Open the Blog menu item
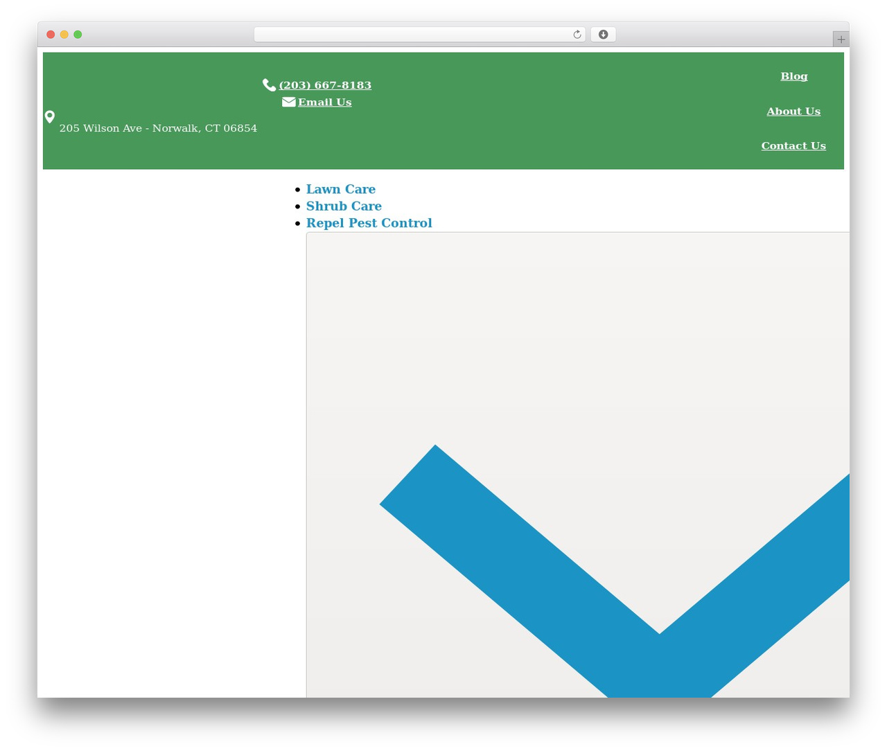 pos(794,76)
